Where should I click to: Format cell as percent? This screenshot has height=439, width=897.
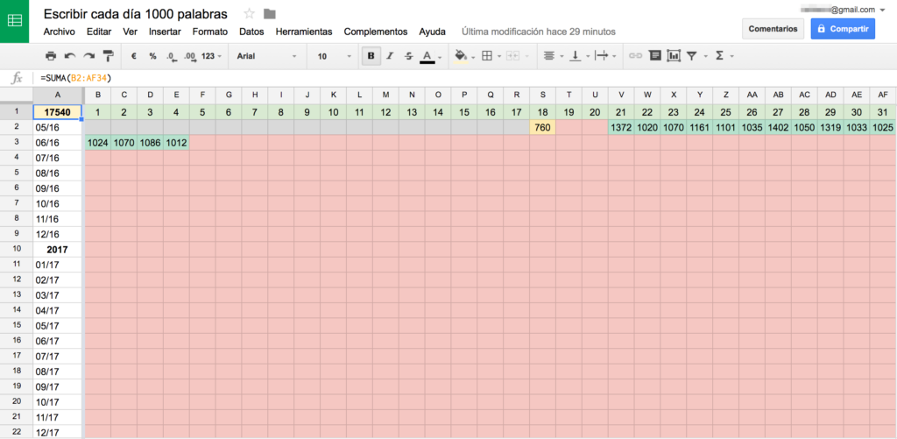point(152,56)
